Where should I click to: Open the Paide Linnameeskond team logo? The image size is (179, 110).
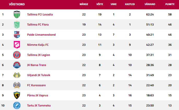pos(17,35)
